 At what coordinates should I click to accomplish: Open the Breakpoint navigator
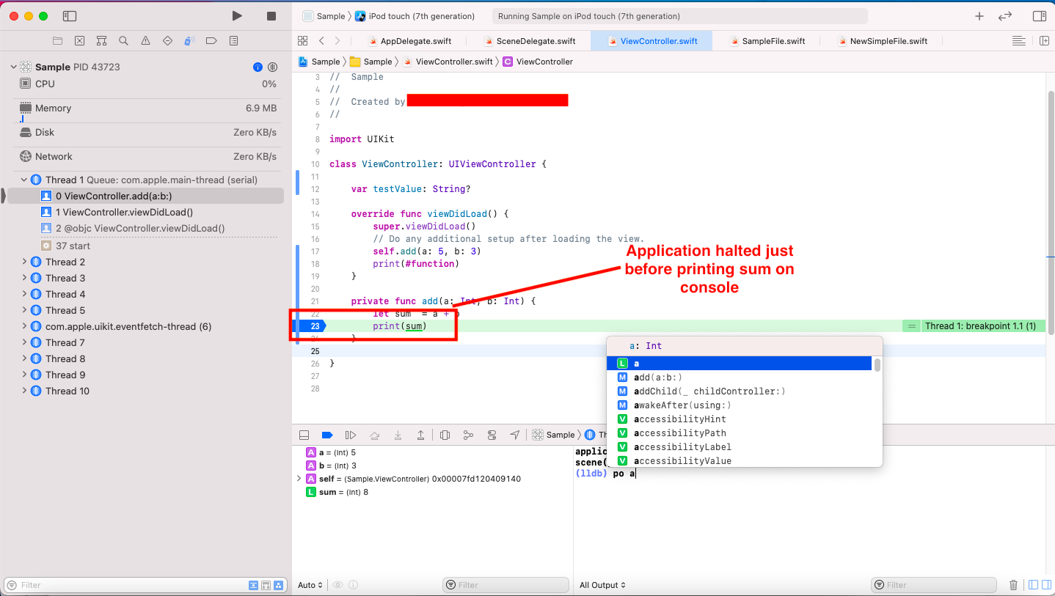point(211,41)
